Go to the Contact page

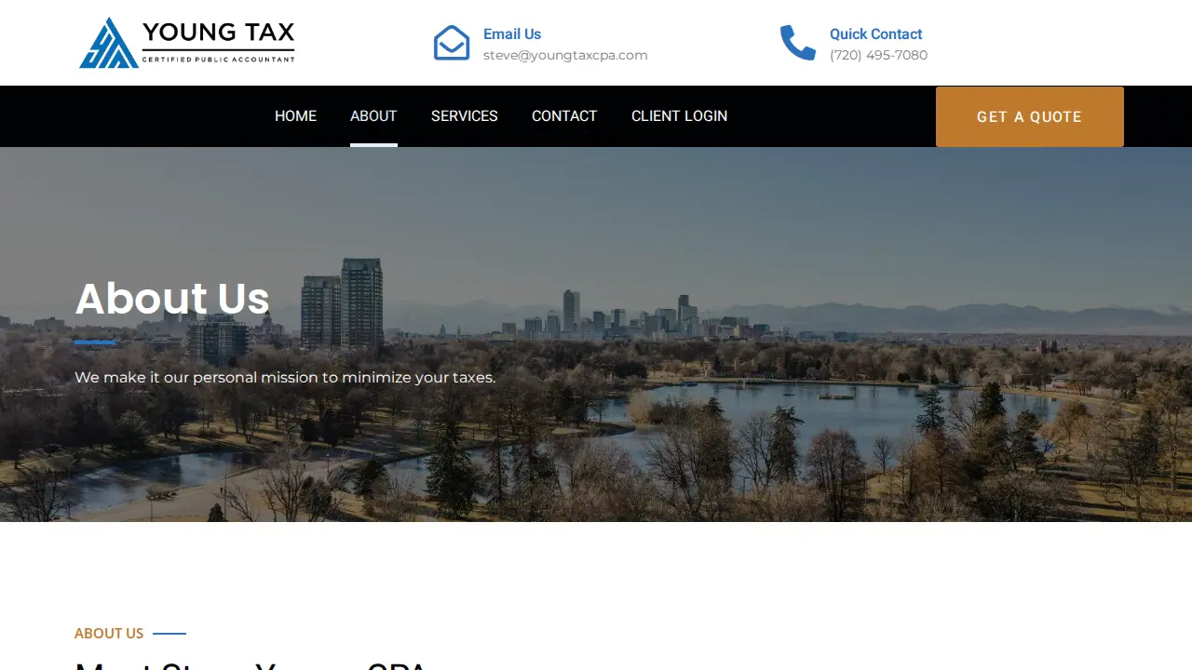[564, 116]
